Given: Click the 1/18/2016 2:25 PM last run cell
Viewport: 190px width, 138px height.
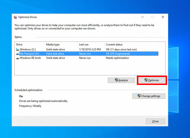Looking at the screenshot, I should [90, 49].
